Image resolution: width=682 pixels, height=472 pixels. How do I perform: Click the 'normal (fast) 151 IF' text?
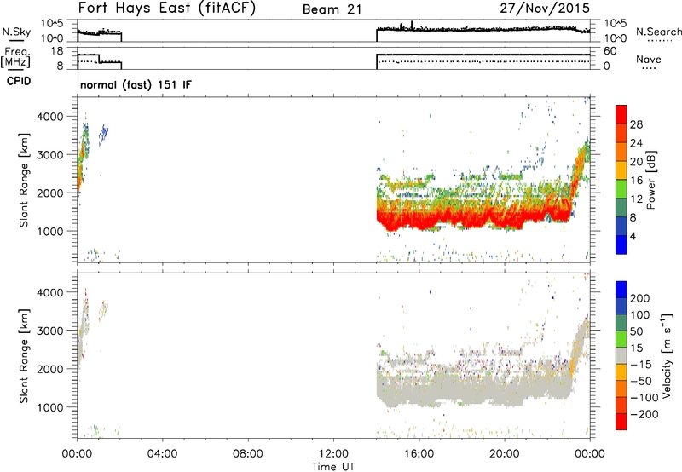(136, 84)
